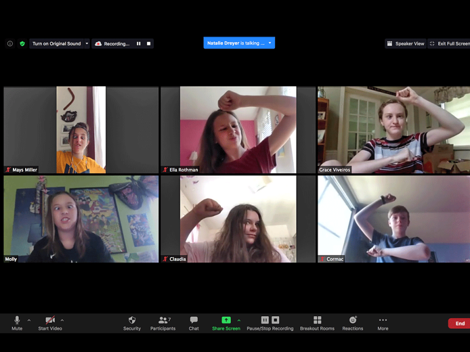Click the Mays Miller name label
The image size is (470, 352).
[x=25, y=170]
